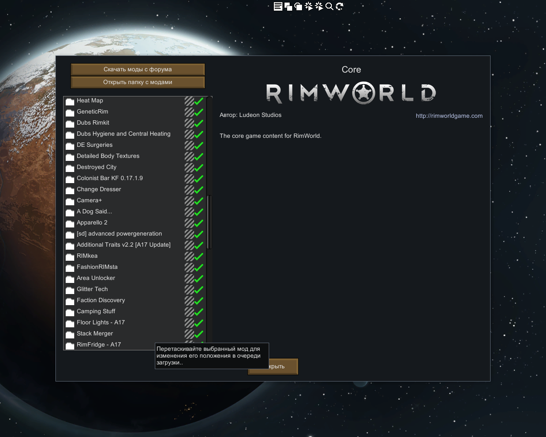Screen dimensions: 546x437
Task: Click the second spark-arrow debug icon
Action: tap(319, 6)
